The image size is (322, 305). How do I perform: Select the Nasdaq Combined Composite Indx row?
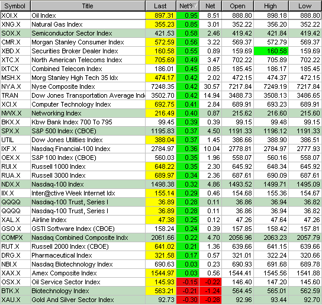(161, 237)
